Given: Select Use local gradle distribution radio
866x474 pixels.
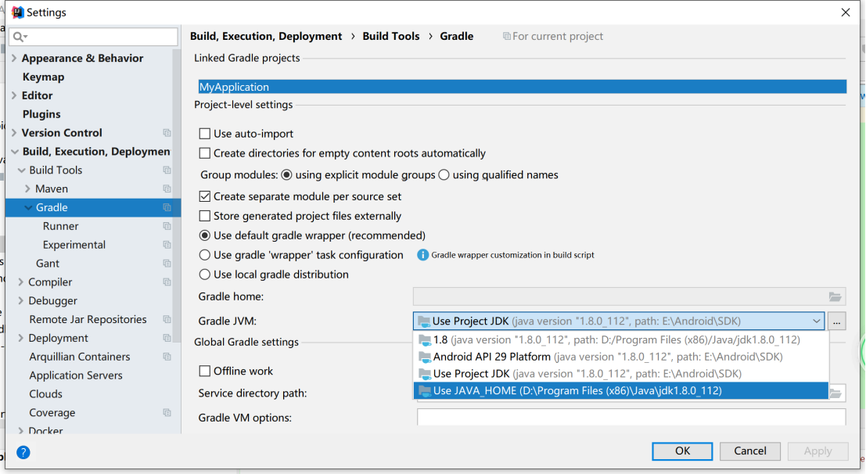Looking at the screenshot, I should click(x=205, y=274).
